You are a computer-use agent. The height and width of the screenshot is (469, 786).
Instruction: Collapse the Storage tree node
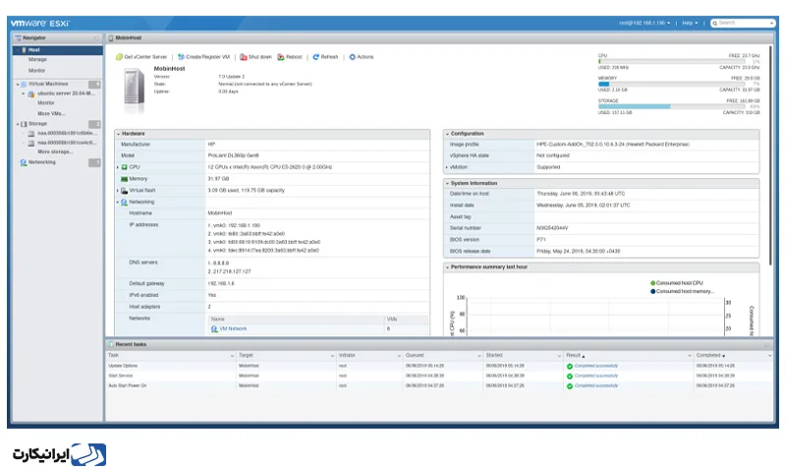click(18, 124)
